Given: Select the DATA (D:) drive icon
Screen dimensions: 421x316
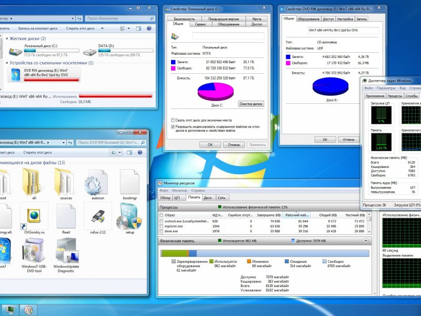Looking at the screenshot, I should tap(89, 52).
